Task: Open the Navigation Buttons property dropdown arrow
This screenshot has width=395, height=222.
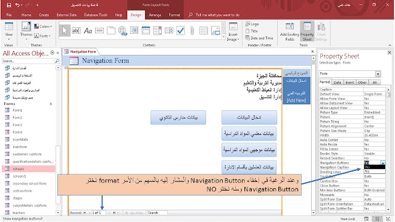Action: pyautogui.click(x=383, y=163)
